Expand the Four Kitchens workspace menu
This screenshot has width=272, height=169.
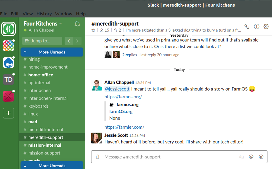tap(43, 23)
